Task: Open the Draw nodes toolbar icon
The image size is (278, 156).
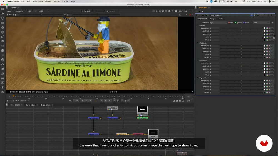Action: point(3,13)
